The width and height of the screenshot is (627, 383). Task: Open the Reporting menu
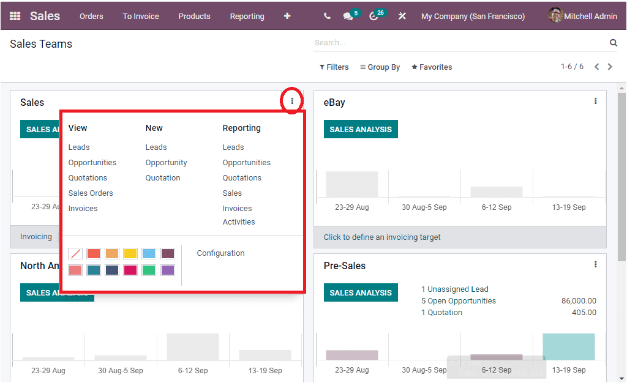point(247,17)
